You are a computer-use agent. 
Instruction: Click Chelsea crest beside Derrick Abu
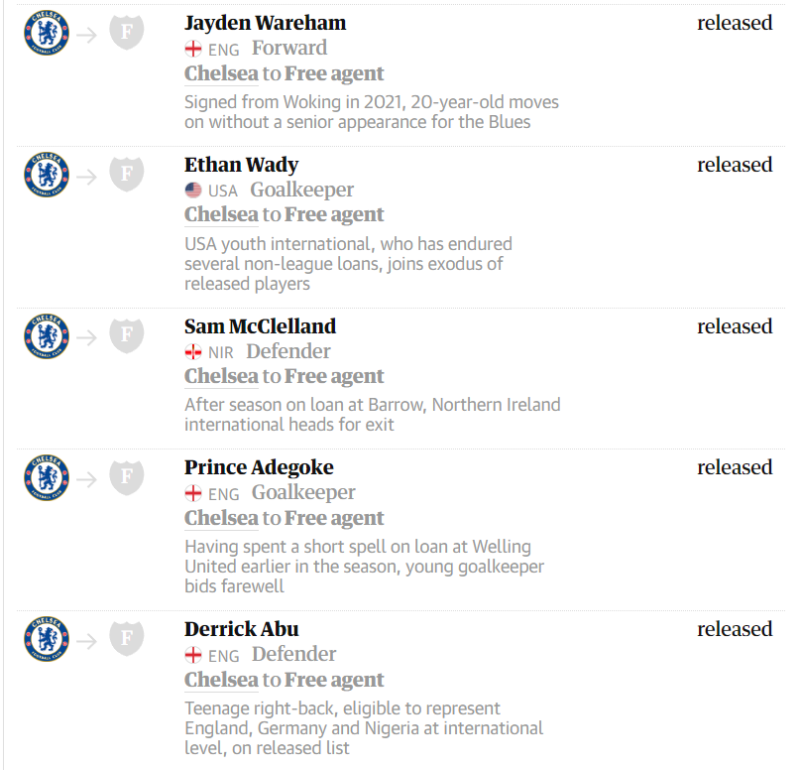coord(47,639)
